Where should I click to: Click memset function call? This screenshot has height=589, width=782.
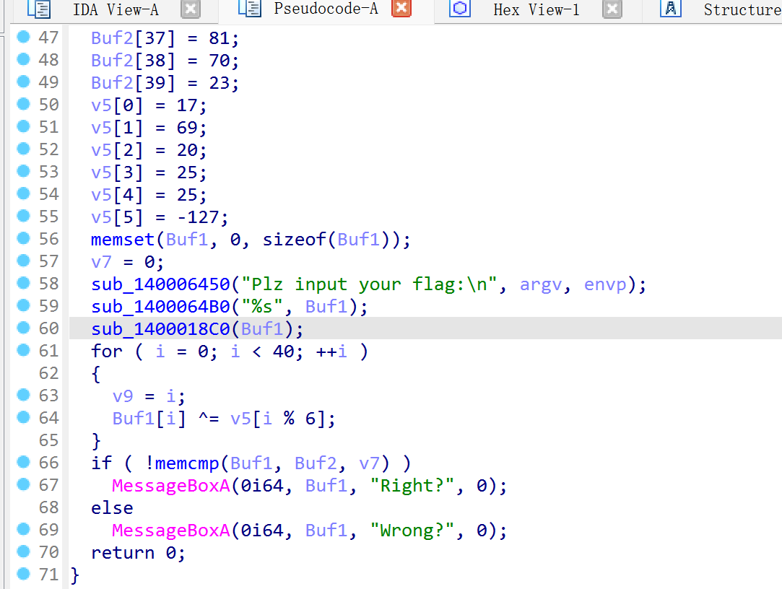[x=123, y=240]
